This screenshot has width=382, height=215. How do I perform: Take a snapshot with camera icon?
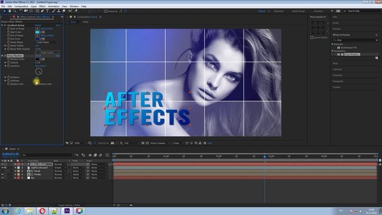[112, 143]
